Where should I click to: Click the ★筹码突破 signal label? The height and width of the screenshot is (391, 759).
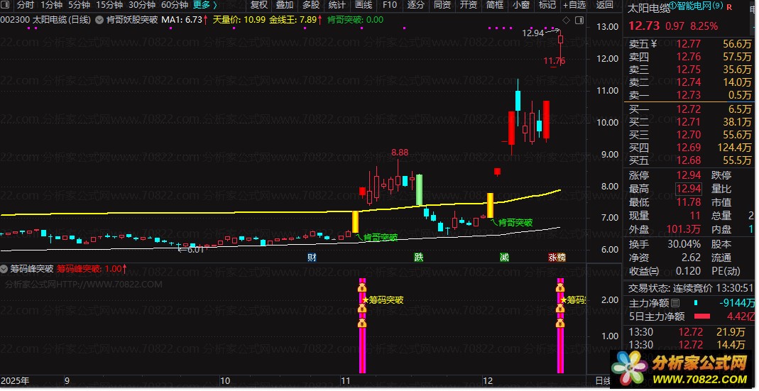(383, 300)
